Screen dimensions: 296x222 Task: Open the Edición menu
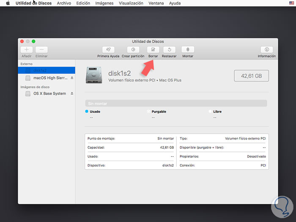point(83,3)
